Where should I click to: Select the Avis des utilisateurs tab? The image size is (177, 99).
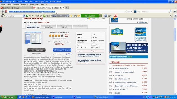(x=49, y=27)
